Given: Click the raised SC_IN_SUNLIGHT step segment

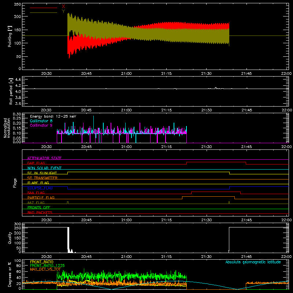Looking at the screenshot, I should click(x=148, y=172).
